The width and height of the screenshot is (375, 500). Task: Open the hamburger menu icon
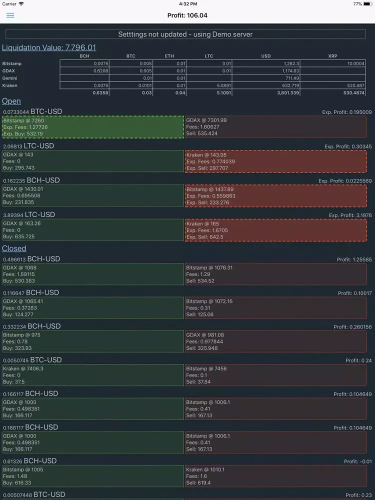click(x=10, y=15)
